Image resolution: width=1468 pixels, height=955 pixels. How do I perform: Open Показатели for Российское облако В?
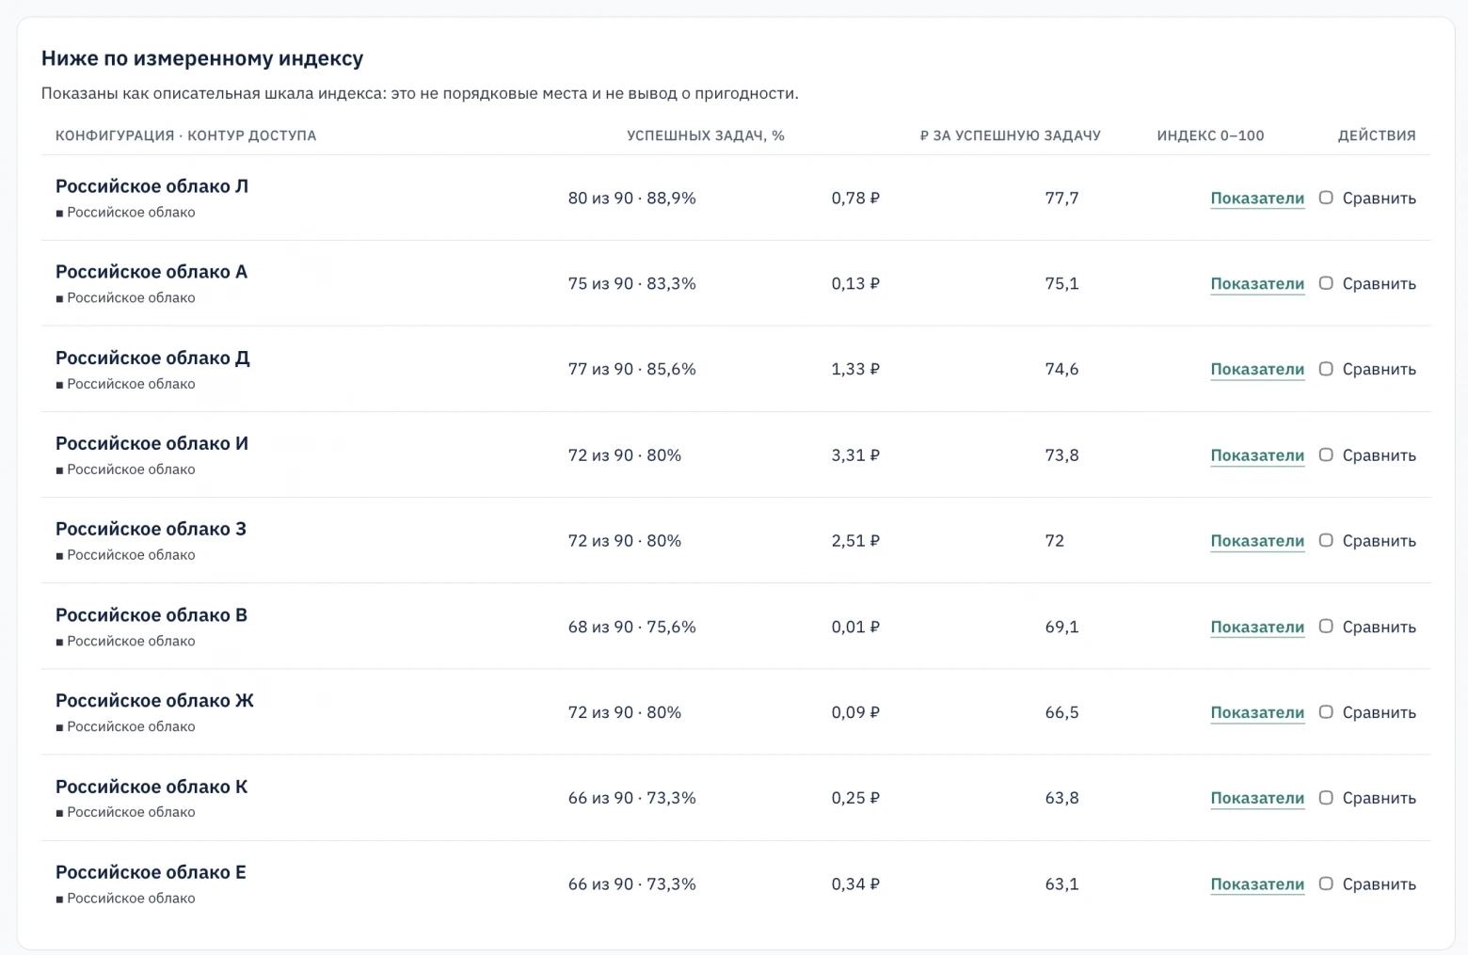1257,628
